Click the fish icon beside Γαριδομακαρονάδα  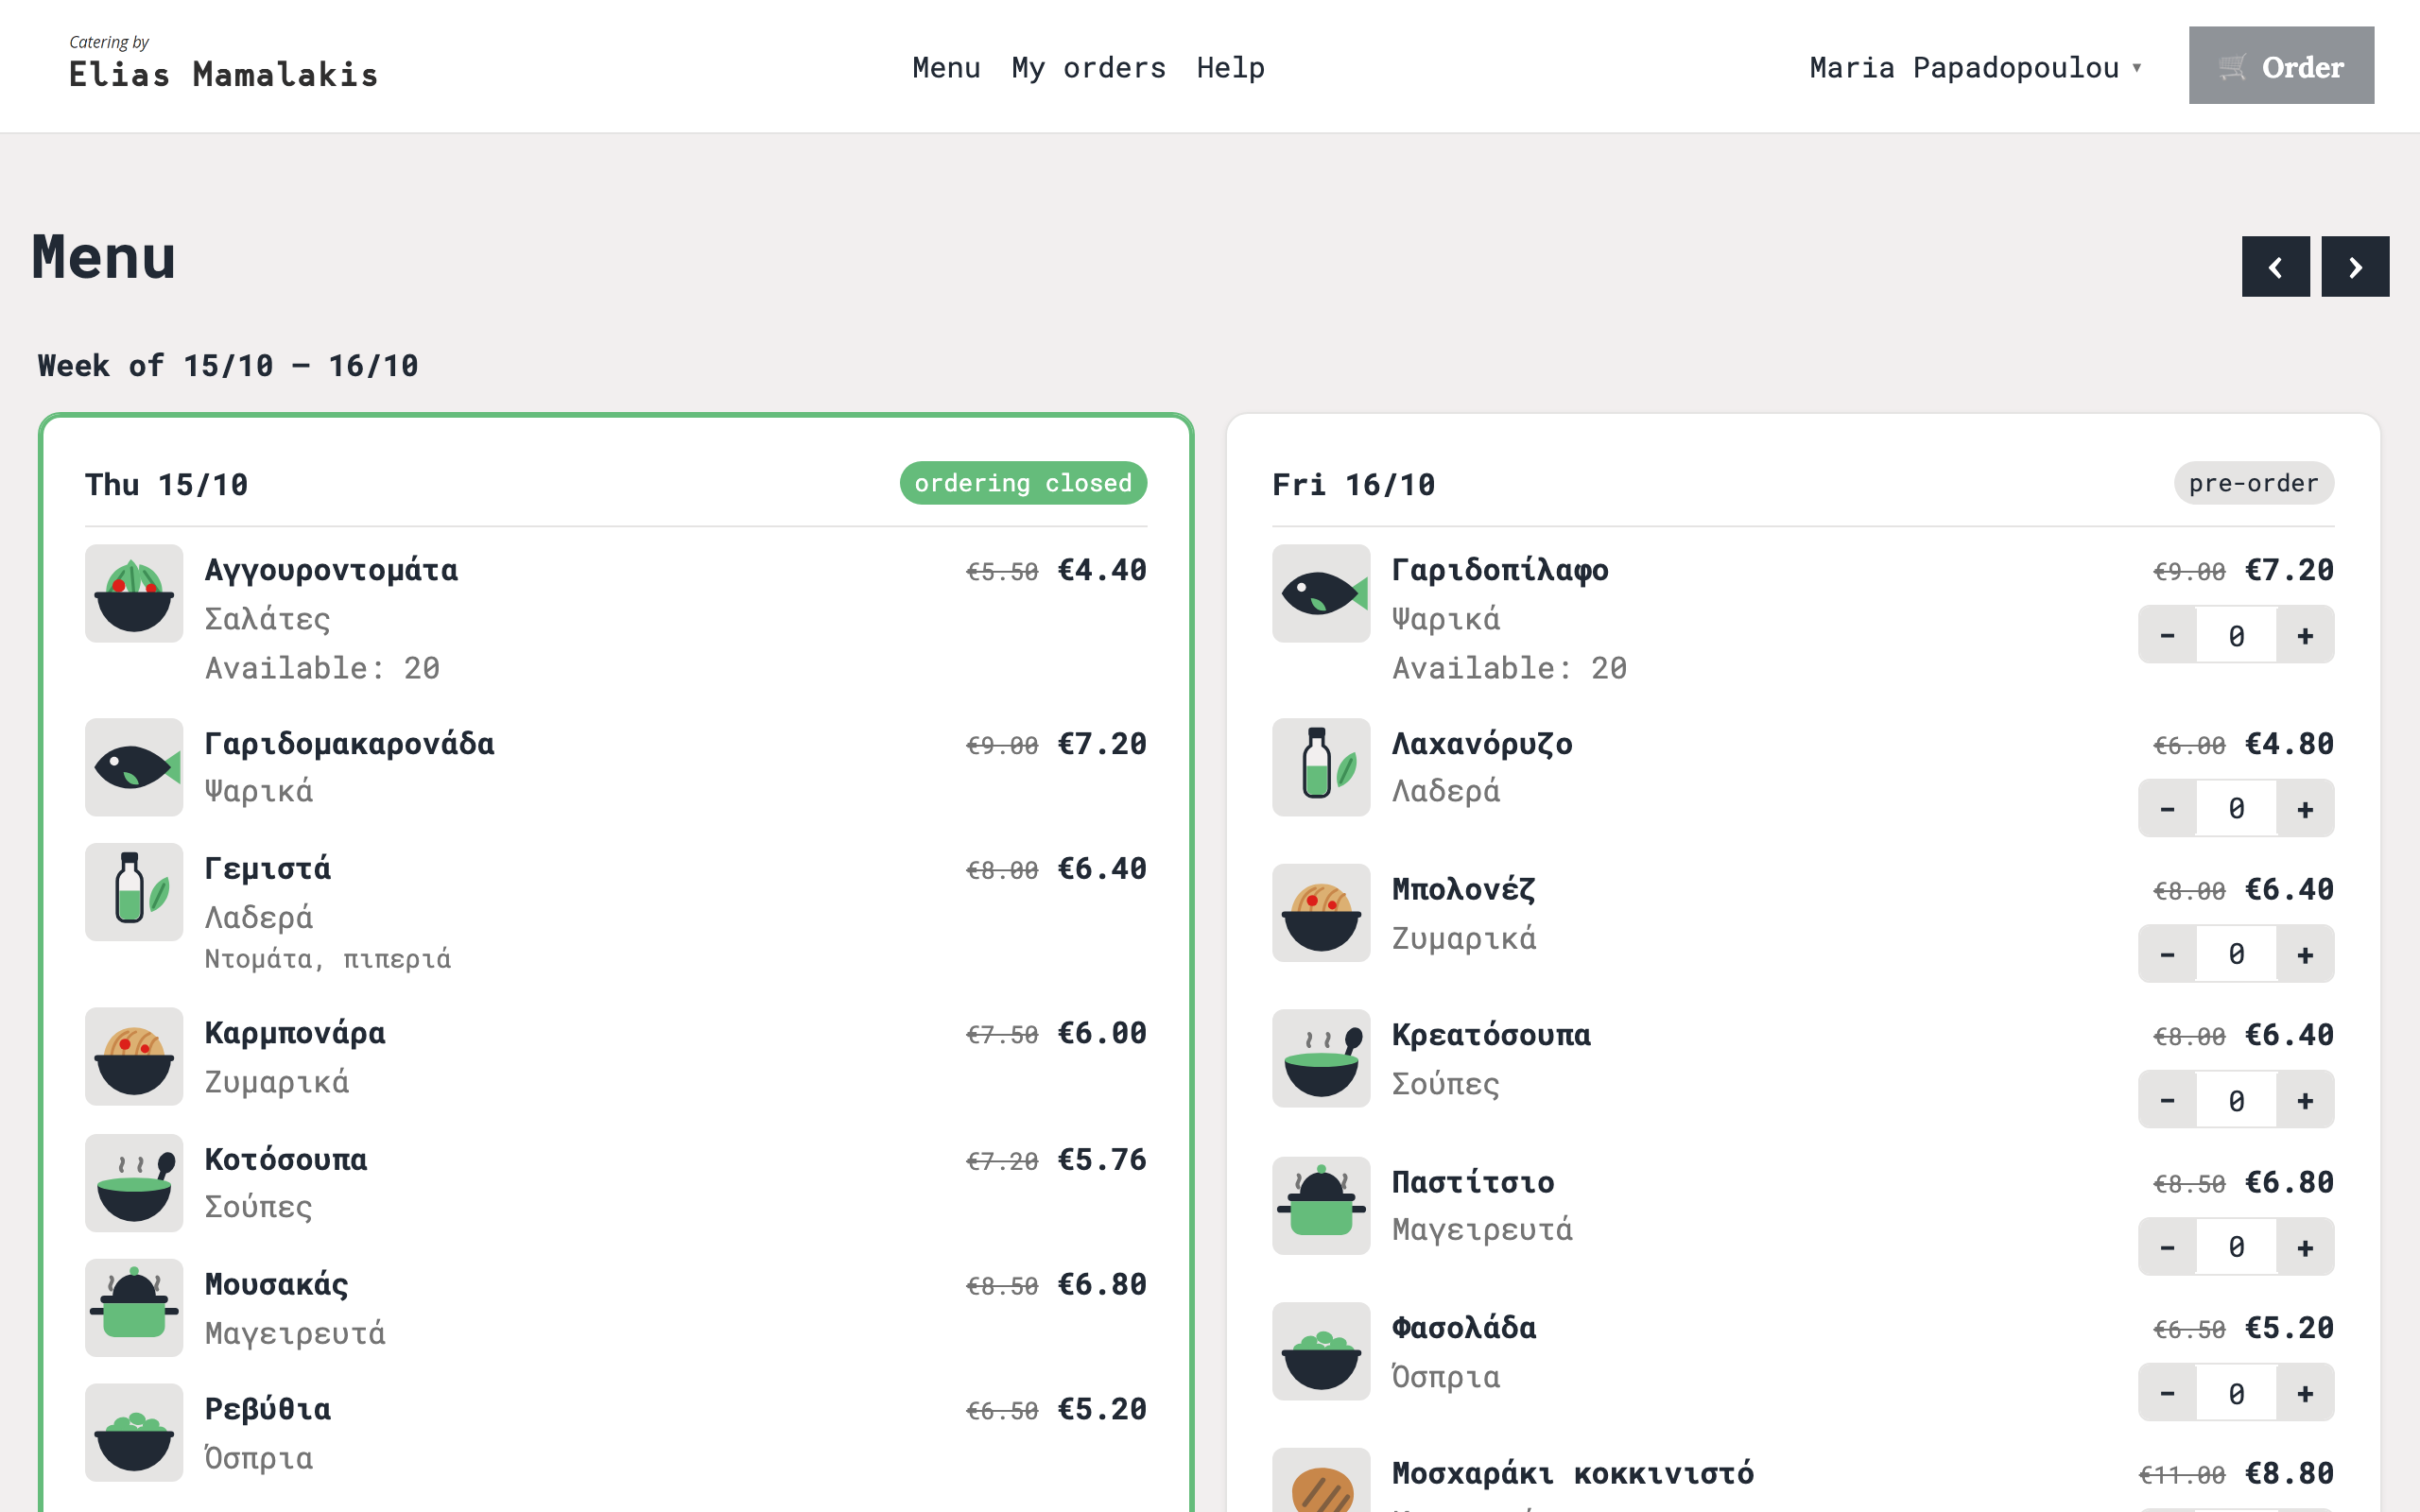tap(134, 767)
